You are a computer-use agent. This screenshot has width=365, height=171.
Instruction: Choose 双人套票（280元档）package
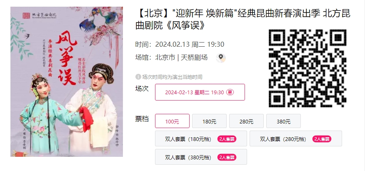(296, 138)
